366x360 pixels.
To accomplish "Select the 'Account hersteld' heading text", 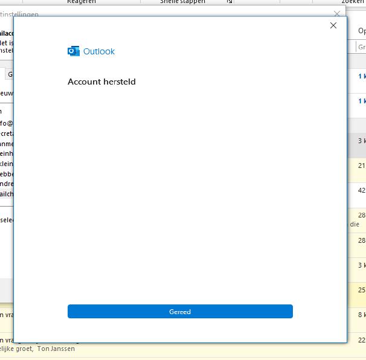I will click(x=101, y=82).
